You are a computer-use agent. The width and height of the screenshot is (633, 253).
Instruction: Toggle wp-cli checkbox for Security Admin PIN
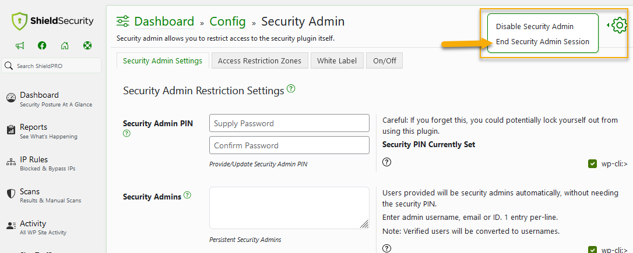click(x=592, y=164)
